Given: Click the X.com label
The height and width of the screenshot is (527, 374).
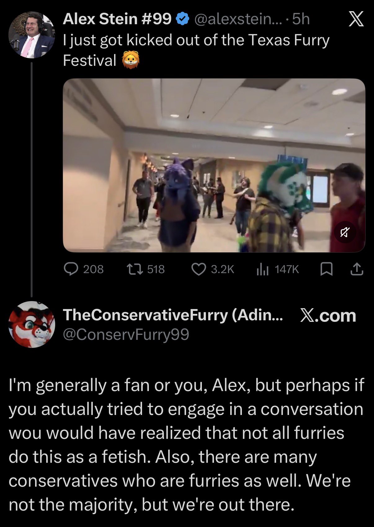Looking at the screenshot, I should tap(328, 315).
